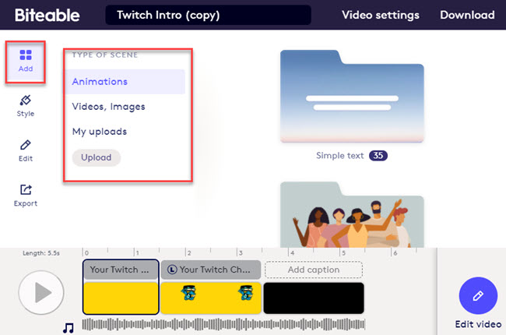Click Add caption on the timeline
The width and height of the screenshot is (506, 335).
click(x=314, y=270)
